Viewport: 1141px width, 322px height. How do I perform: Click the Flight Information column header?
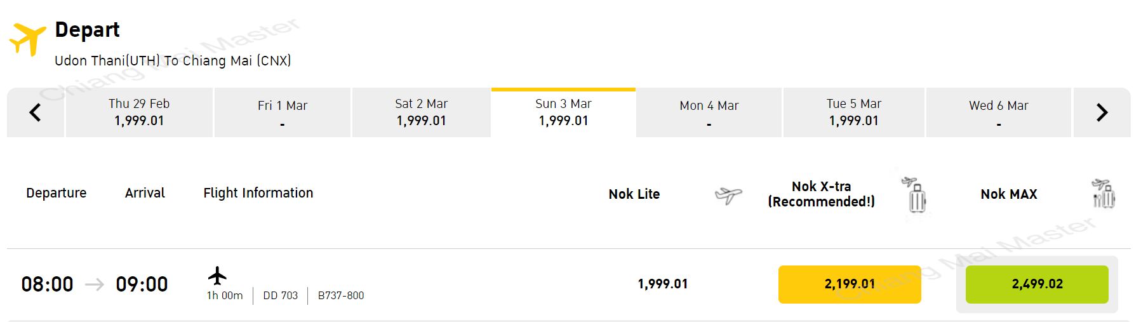258,193
